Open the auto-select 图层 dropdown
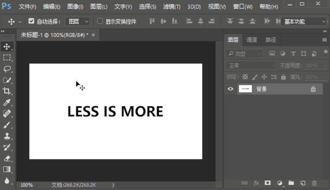 [77, 22]
